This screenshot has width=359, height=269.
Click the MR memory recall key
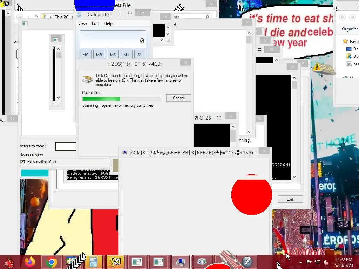point(99,54)
